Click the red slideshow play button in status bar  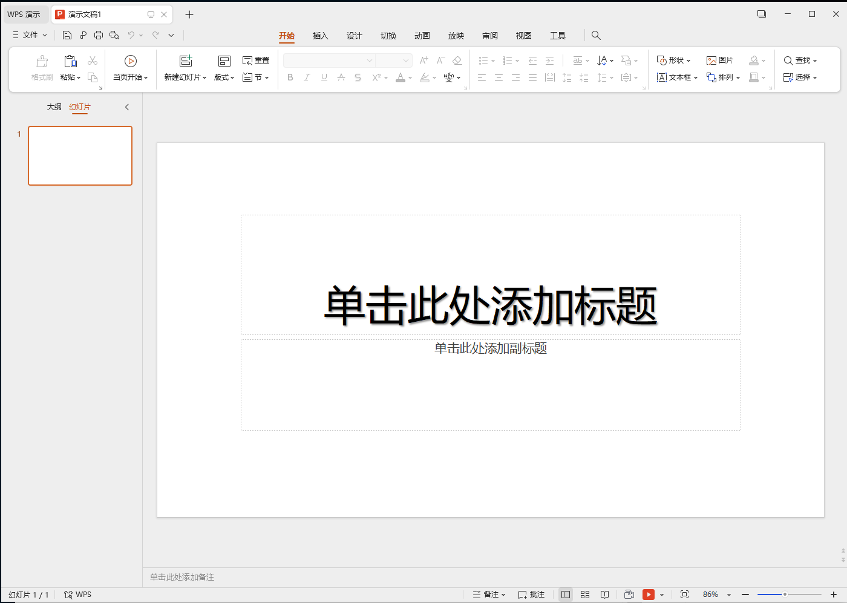click(x=649, y=595)
